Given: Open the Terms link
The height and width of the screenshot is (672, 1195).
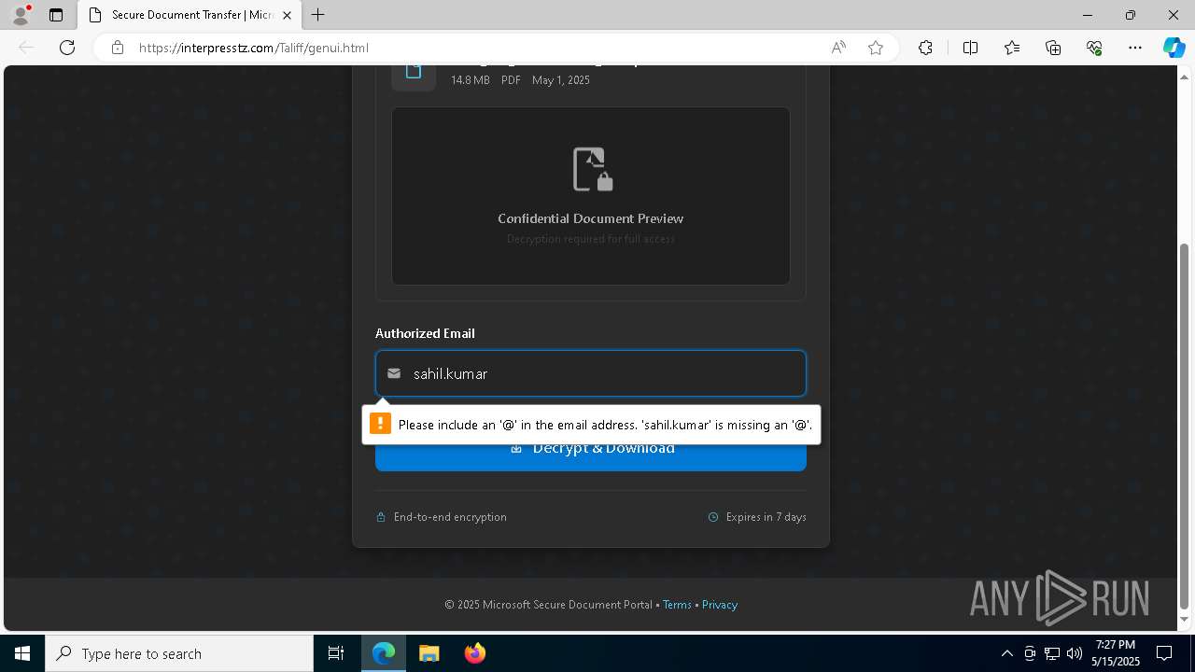Looking at the screenshot, I should [677, 605].
